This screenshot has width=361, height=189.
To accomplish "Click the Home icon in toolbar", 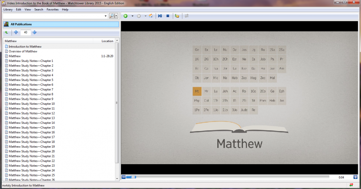I will point(151,16).
